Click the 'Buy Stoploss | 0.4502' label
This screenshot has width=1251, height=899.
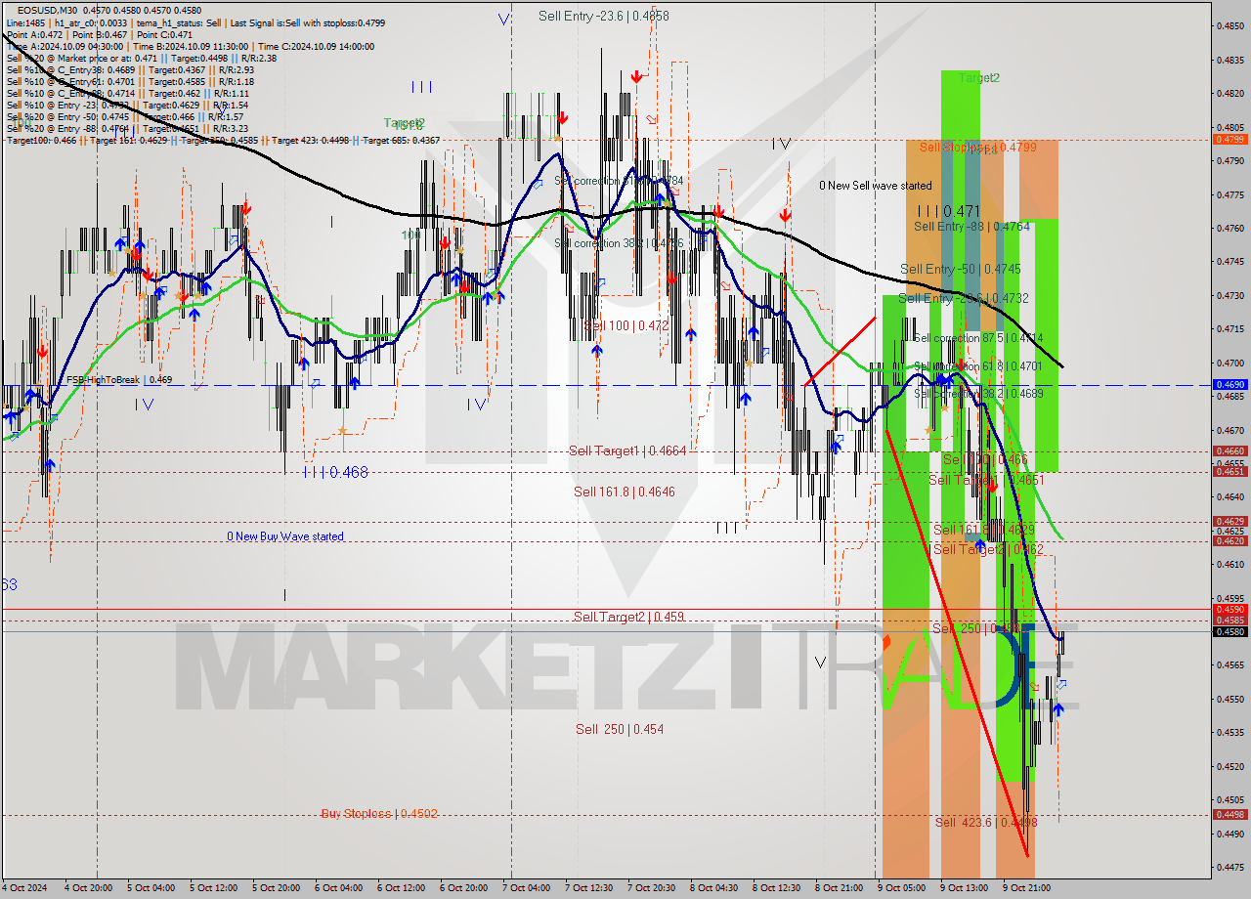point(379,814)
